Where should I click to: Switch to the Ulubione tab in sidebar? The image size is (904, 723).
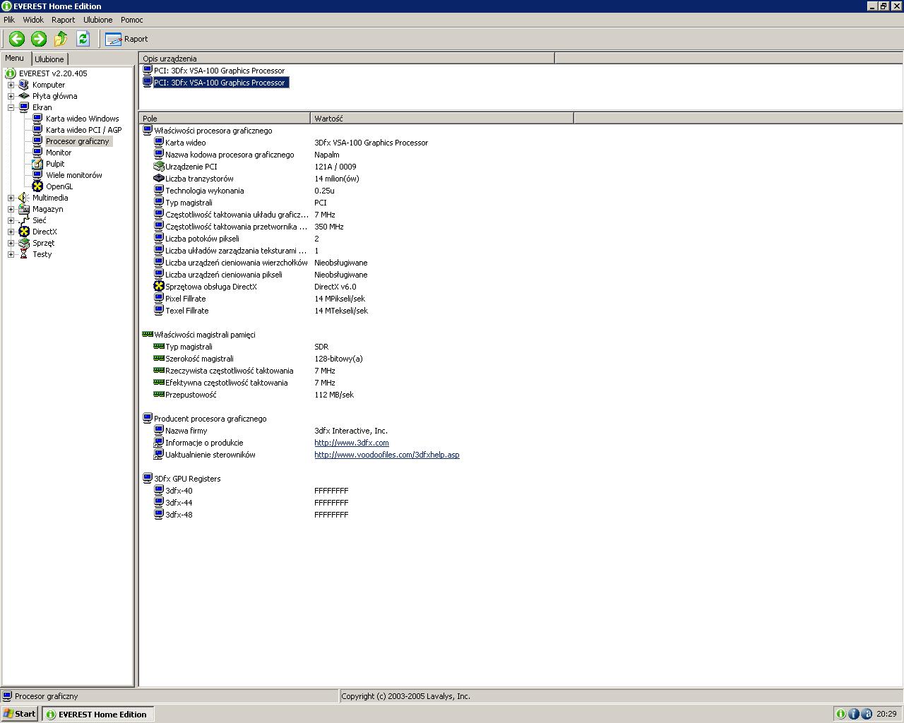click(x=49, y=59)
